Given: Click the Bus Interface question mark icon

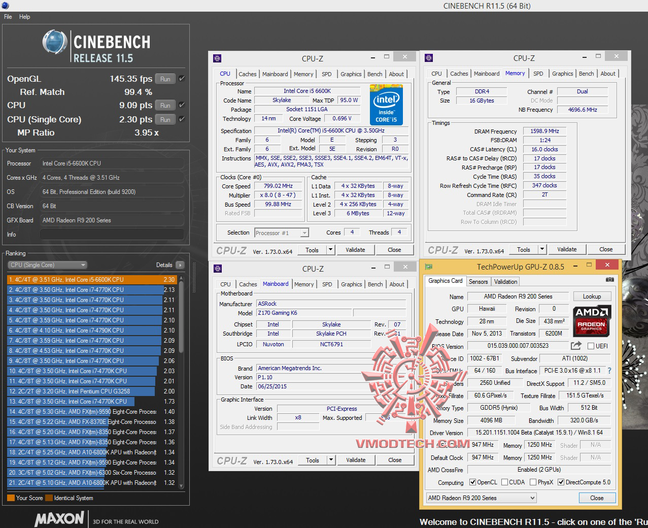Looking at the screenshot, I should [609, 371].
